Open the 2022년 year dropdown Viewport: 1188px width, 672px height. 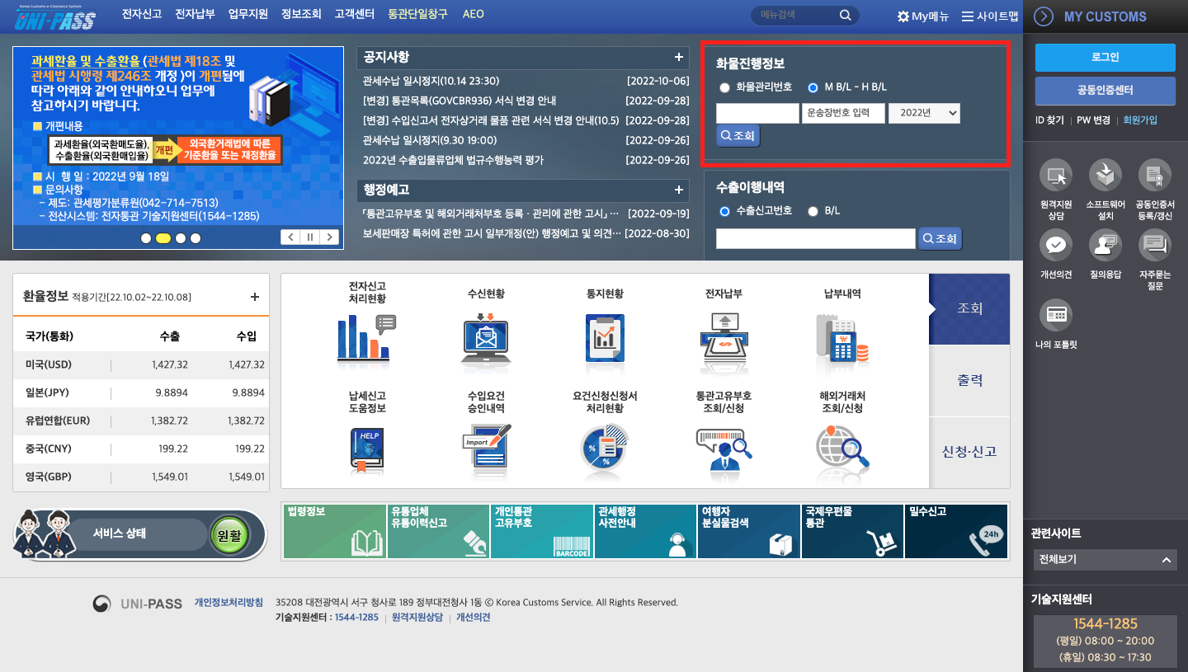[x=924, y=113]
